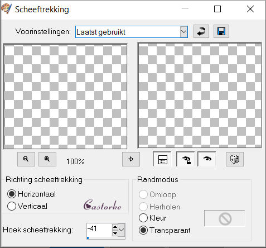
Task: Click the left before-preview pane
Action: point(65,97)
